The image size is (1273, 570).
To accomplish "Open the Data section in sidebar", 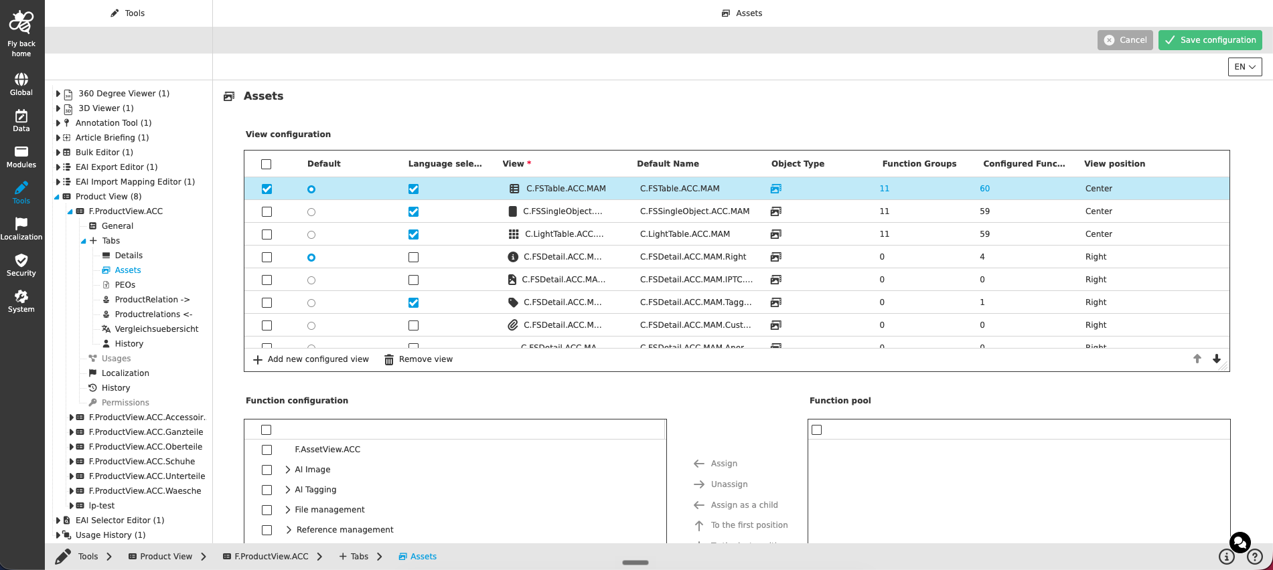I will click(21, 120).
